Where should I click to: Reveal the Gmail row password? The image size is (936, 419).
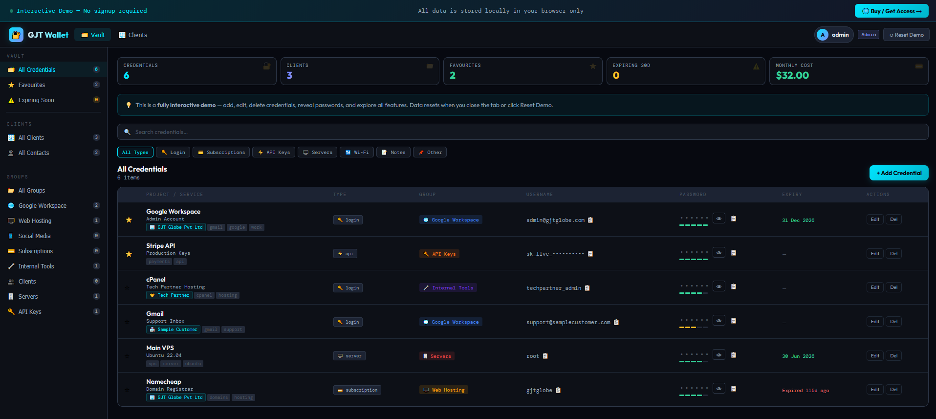coord(718,321)
